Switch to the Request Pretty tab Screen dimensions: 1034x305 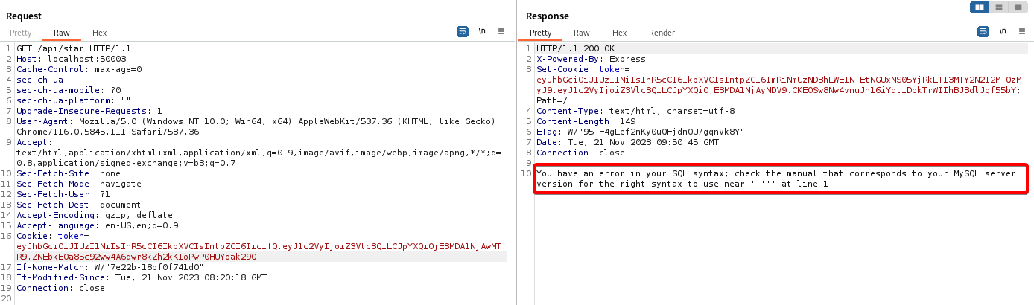[20, 33]
